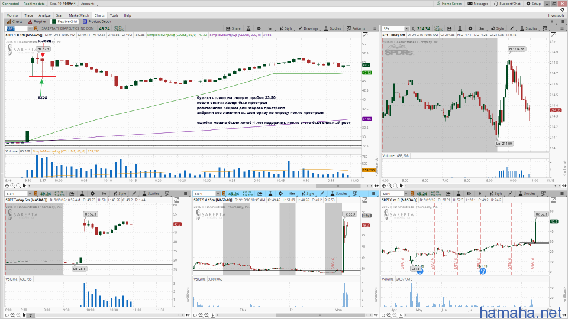
Task: Switch to the Analyze tab
Action: (44, 15)
